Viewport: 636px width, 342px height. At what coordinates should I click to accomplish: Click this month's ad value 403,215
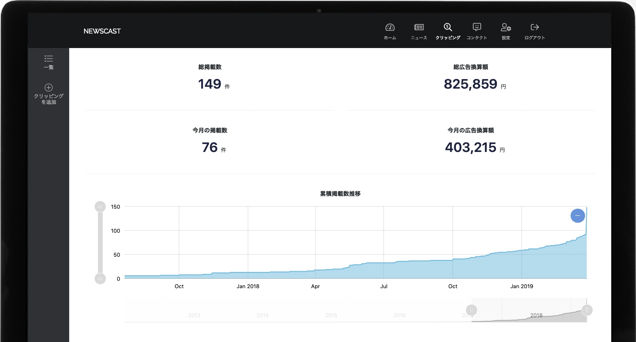[470, 147]
